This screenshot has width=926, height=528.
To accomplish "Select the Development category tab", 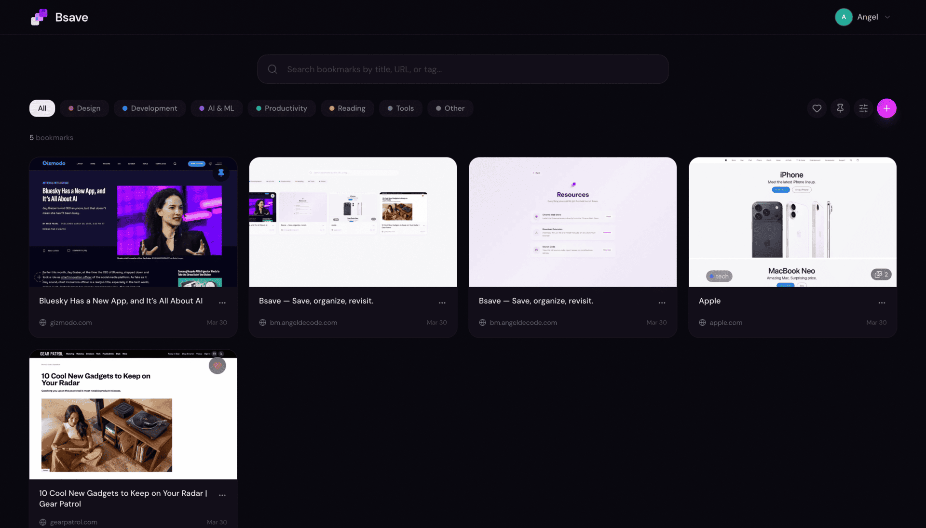I will click(x=150, y=108).
